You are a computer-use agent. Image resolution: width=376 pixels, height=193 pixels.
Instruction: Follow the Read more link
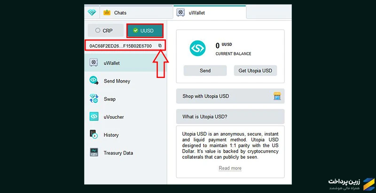[230, 168]
